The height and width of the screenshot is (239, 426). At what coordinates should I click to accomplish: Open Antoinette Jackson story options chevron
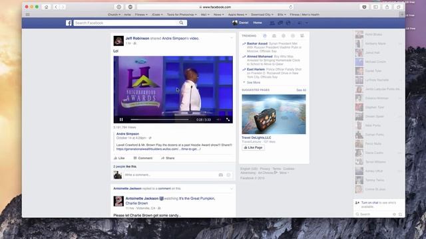click(232, 189)
